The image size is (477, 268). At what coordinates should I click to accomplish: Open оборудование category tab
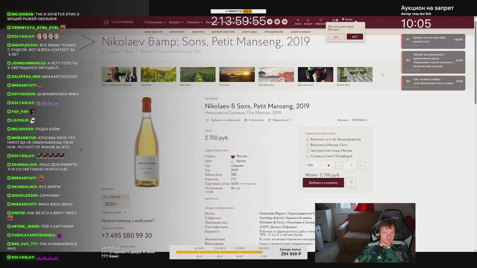pyautogui.click(x=274, y=32)
